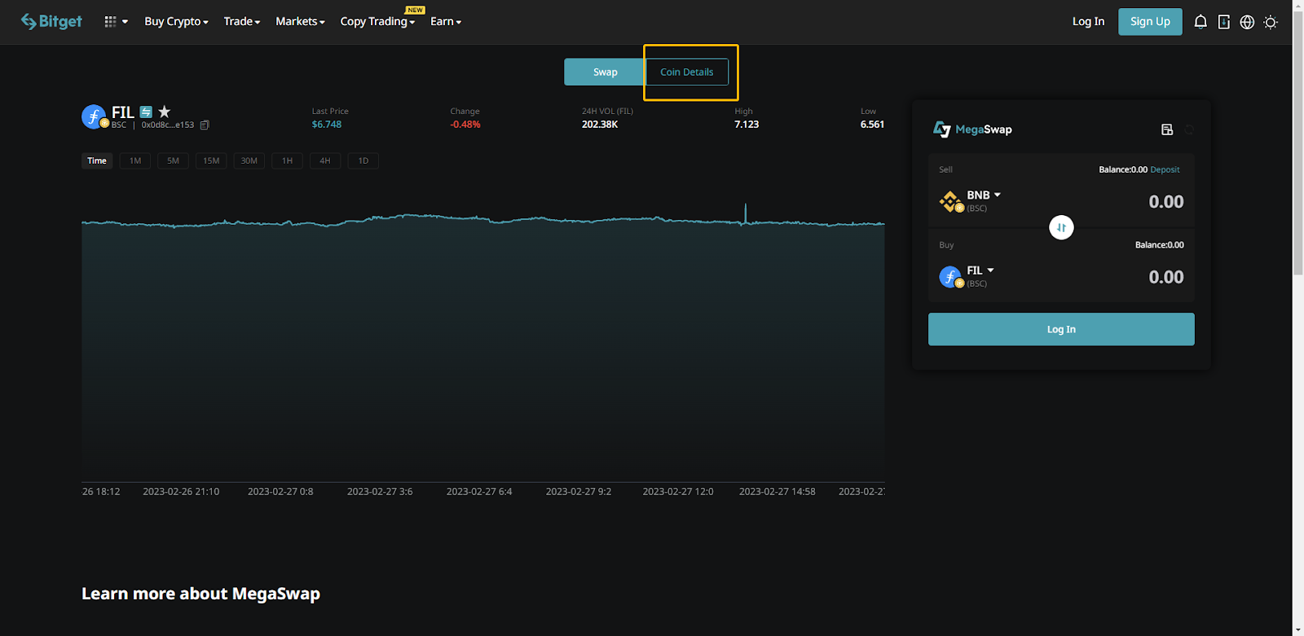Open MegaSwap order history icon
Screen dimensions: 1304x636
1167,129
